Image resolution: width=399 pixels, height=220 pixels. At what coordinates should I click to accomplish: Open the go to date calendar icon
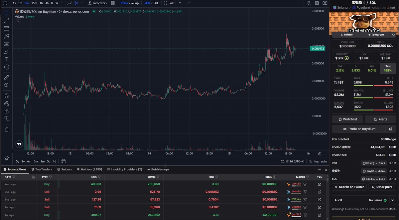point(63,161)
